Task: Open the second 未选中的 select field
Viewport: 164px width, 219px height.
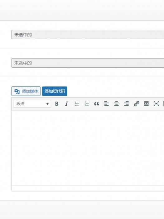Action: click(88, 63)
